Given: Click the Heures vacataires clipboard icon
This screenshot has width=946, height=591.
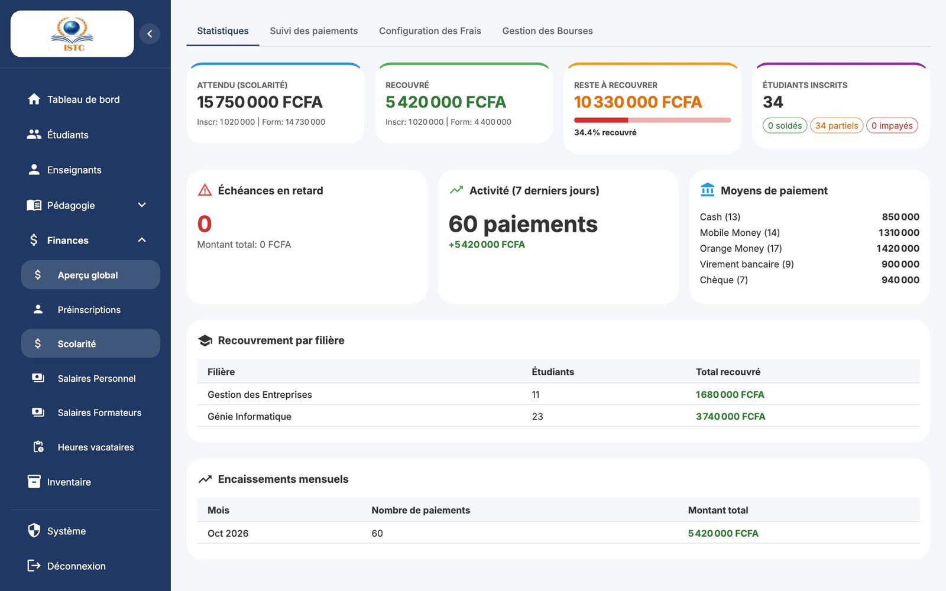Looking at the screenshot, I should pyautogui.click(x=38, y=447).
